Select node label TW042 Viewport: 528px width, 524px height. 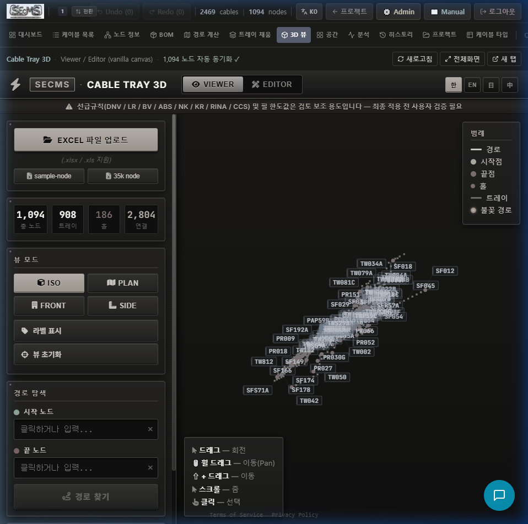point(309,401)
